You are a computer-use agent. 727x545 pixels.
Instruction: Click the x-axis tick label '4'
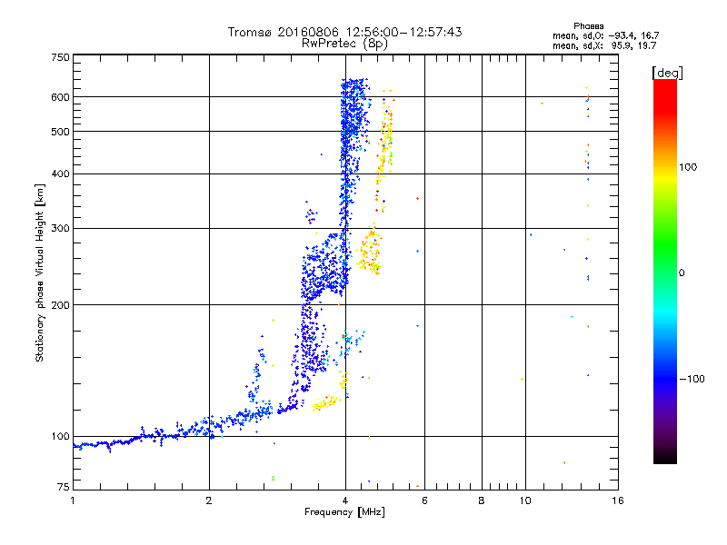click(x=345, y=500)
